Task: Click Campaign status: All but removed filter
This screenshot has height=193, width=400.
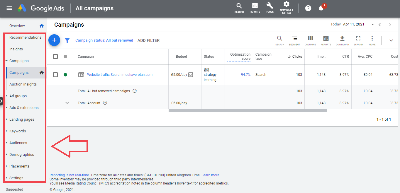Action: (104, 40)
